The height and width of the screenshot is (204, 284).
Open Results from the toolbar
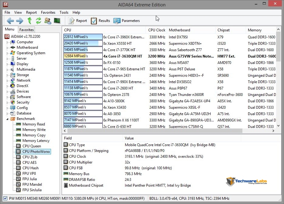pyautogui.click(x=100, y=21)
